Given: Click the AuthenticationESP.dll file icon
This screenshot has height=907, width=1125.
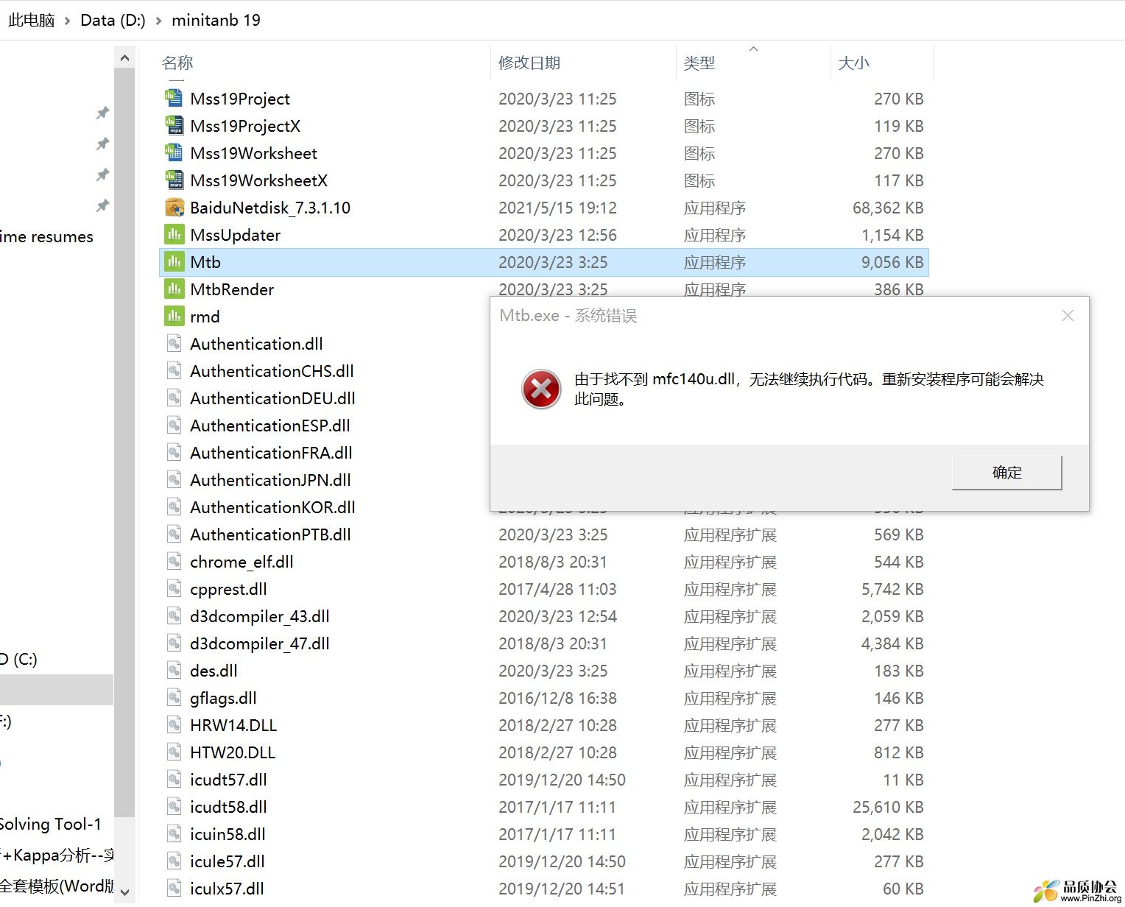Looking at the screenshot, I should [x=174, y=426].
